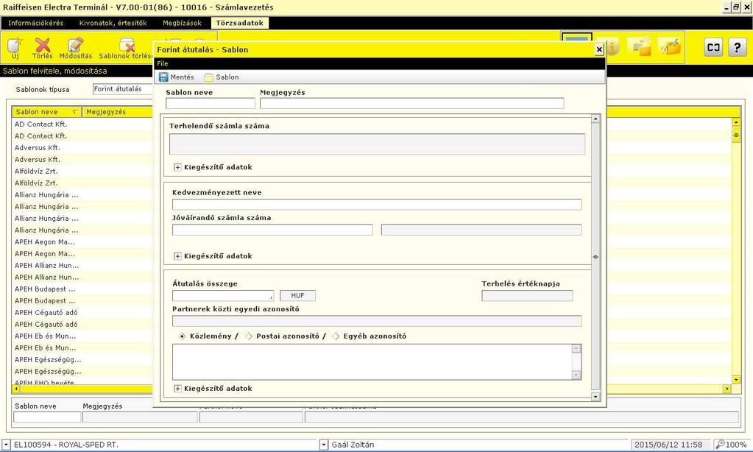This screenshot has width=753, height=452.
Task: Click the Sablon neve column sort arrow
Action: coord(75,112)
